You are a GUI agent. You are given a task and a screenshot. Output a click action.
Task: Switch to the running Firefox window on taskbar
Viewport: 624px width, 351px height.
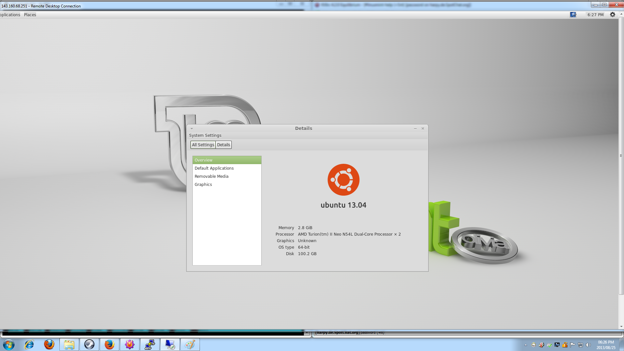point(110,344)
